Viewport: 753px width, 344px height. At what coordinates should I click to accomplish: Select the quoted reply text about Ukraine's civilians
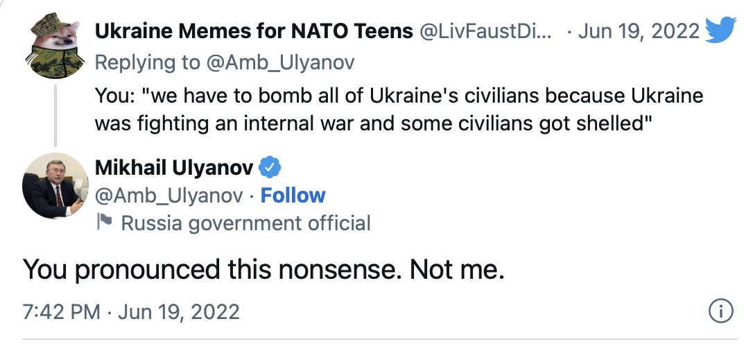(x=399, y=109)
